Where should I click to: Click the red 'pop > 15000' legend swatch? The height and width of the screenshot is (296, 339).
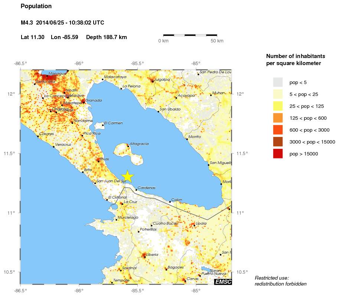tap(278, 154)
